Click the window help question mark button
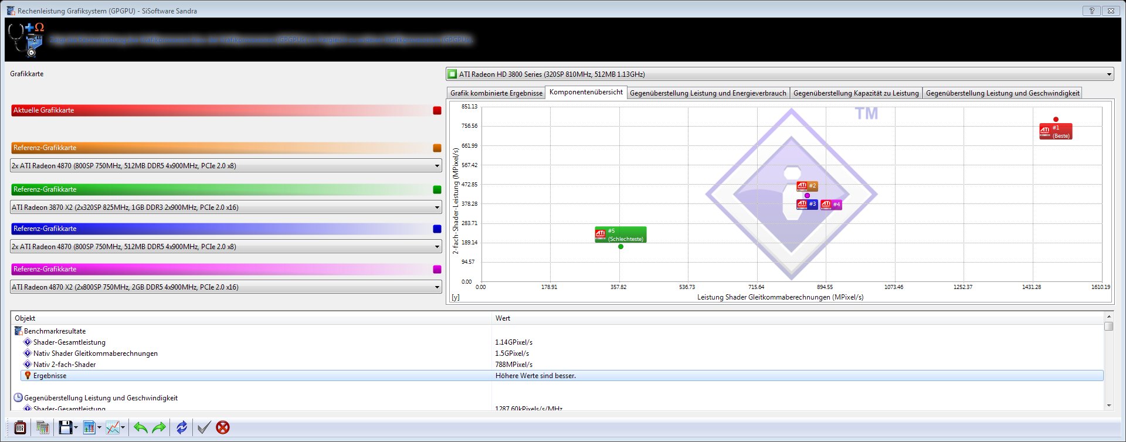The height and width of the screenshot is (442, 1126). coord(1091,11)
